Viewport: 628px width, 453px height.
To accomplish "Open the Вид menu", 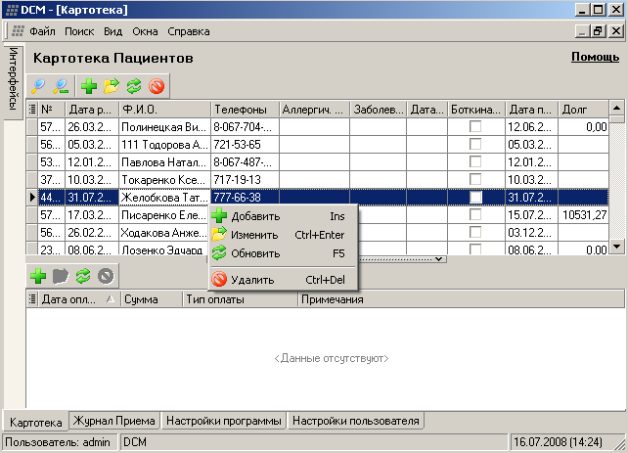I will 112,31.
